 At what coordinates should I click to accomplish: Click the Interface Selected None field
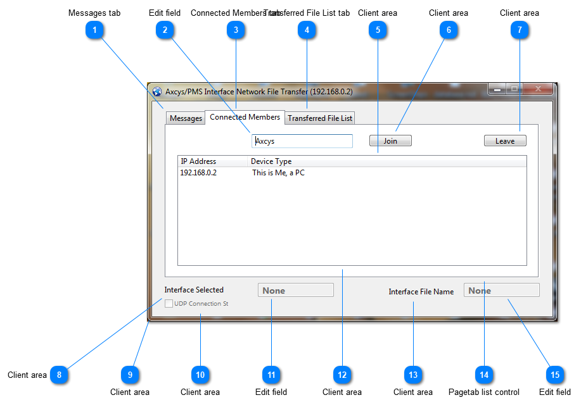click(296, 291)
